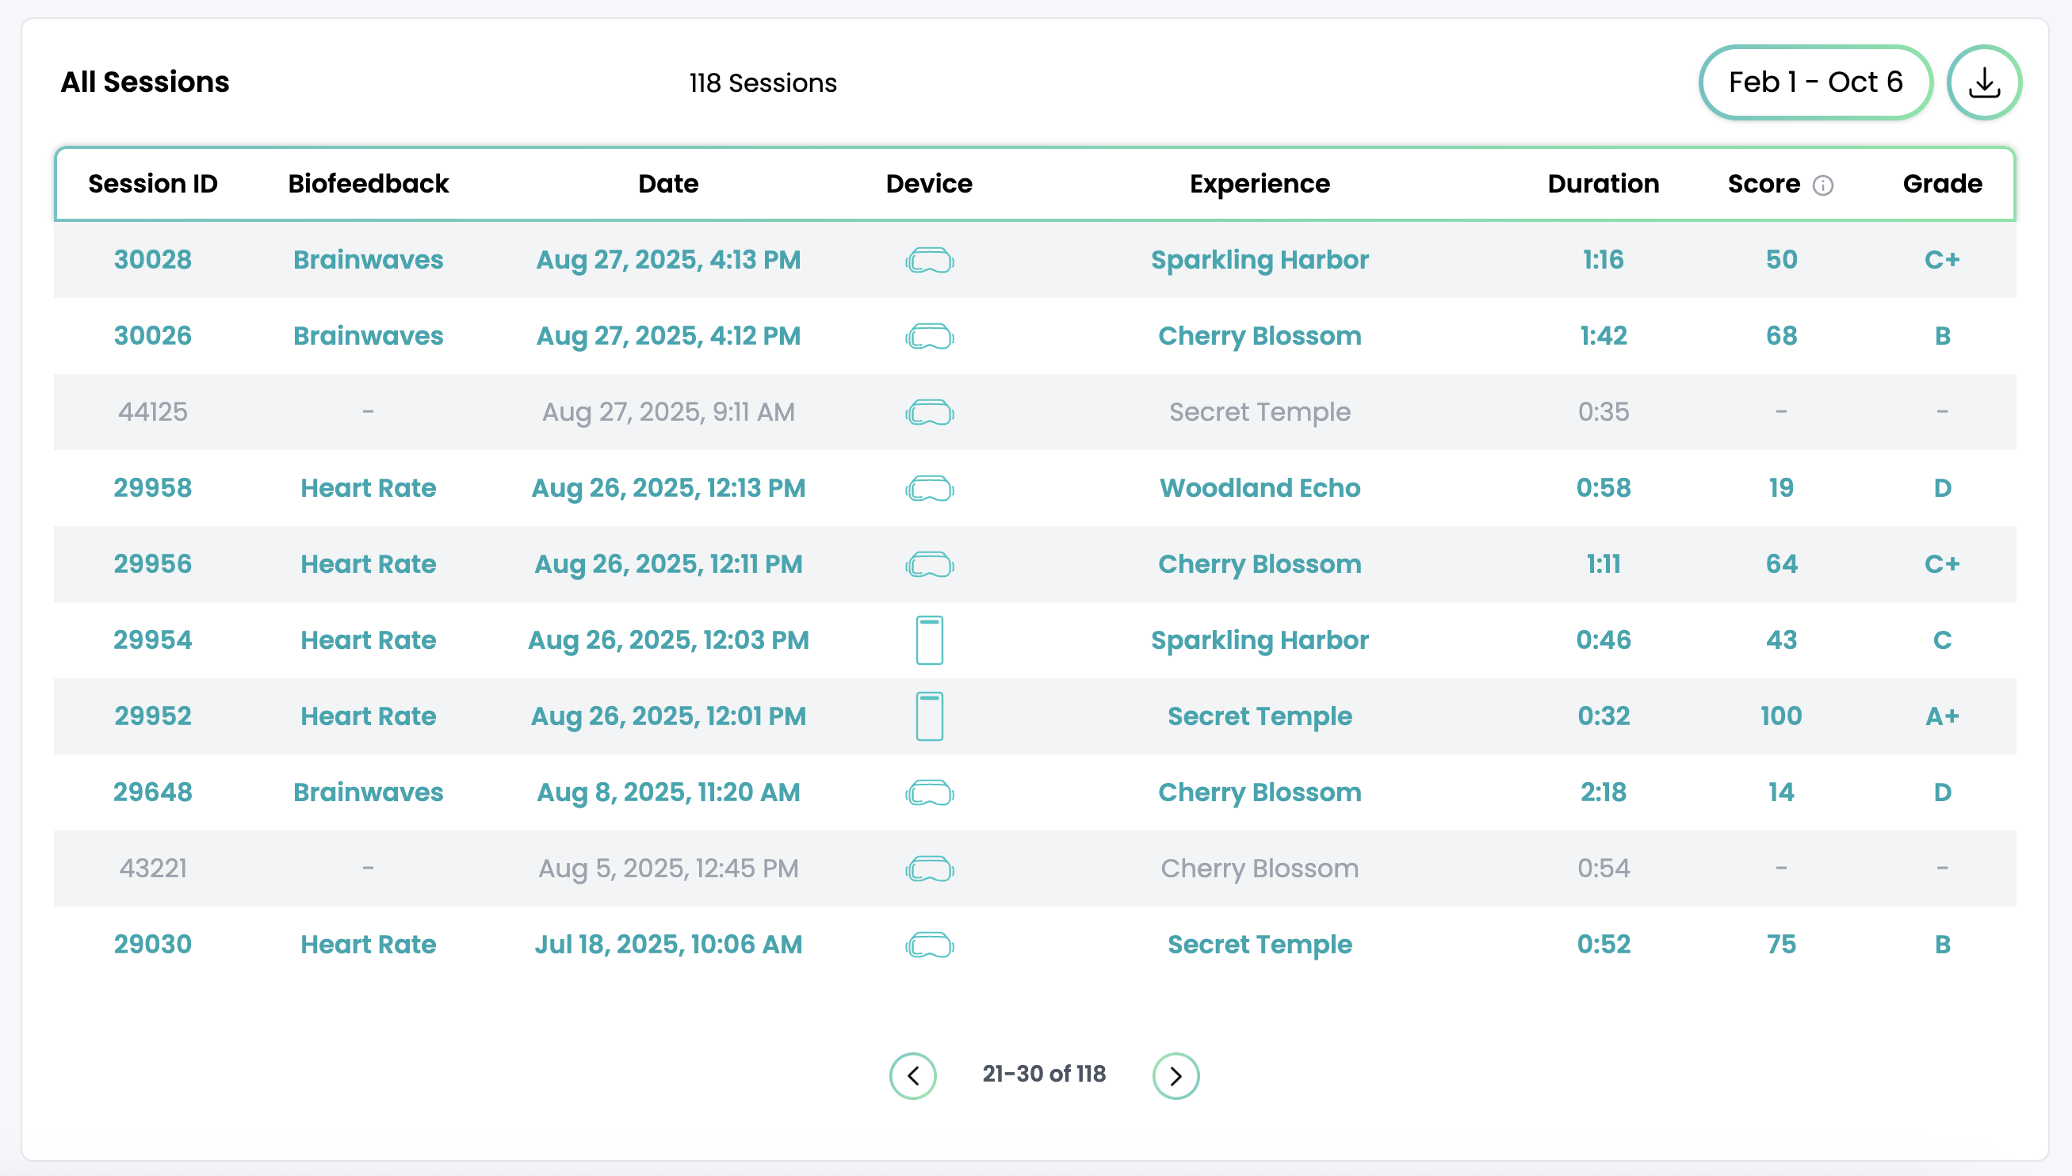This screenshot has width=2072, height=1176.
Task: Click the Duration column header
Action: click(x=1603, y=184)
